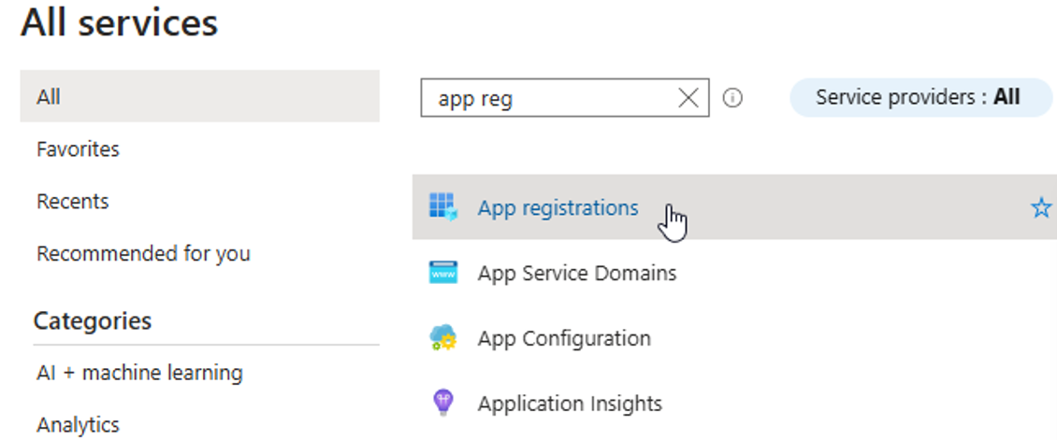1057x440 pixels.
Task: Click the Application Insights lightbulb icon
Action: point(442,404)
